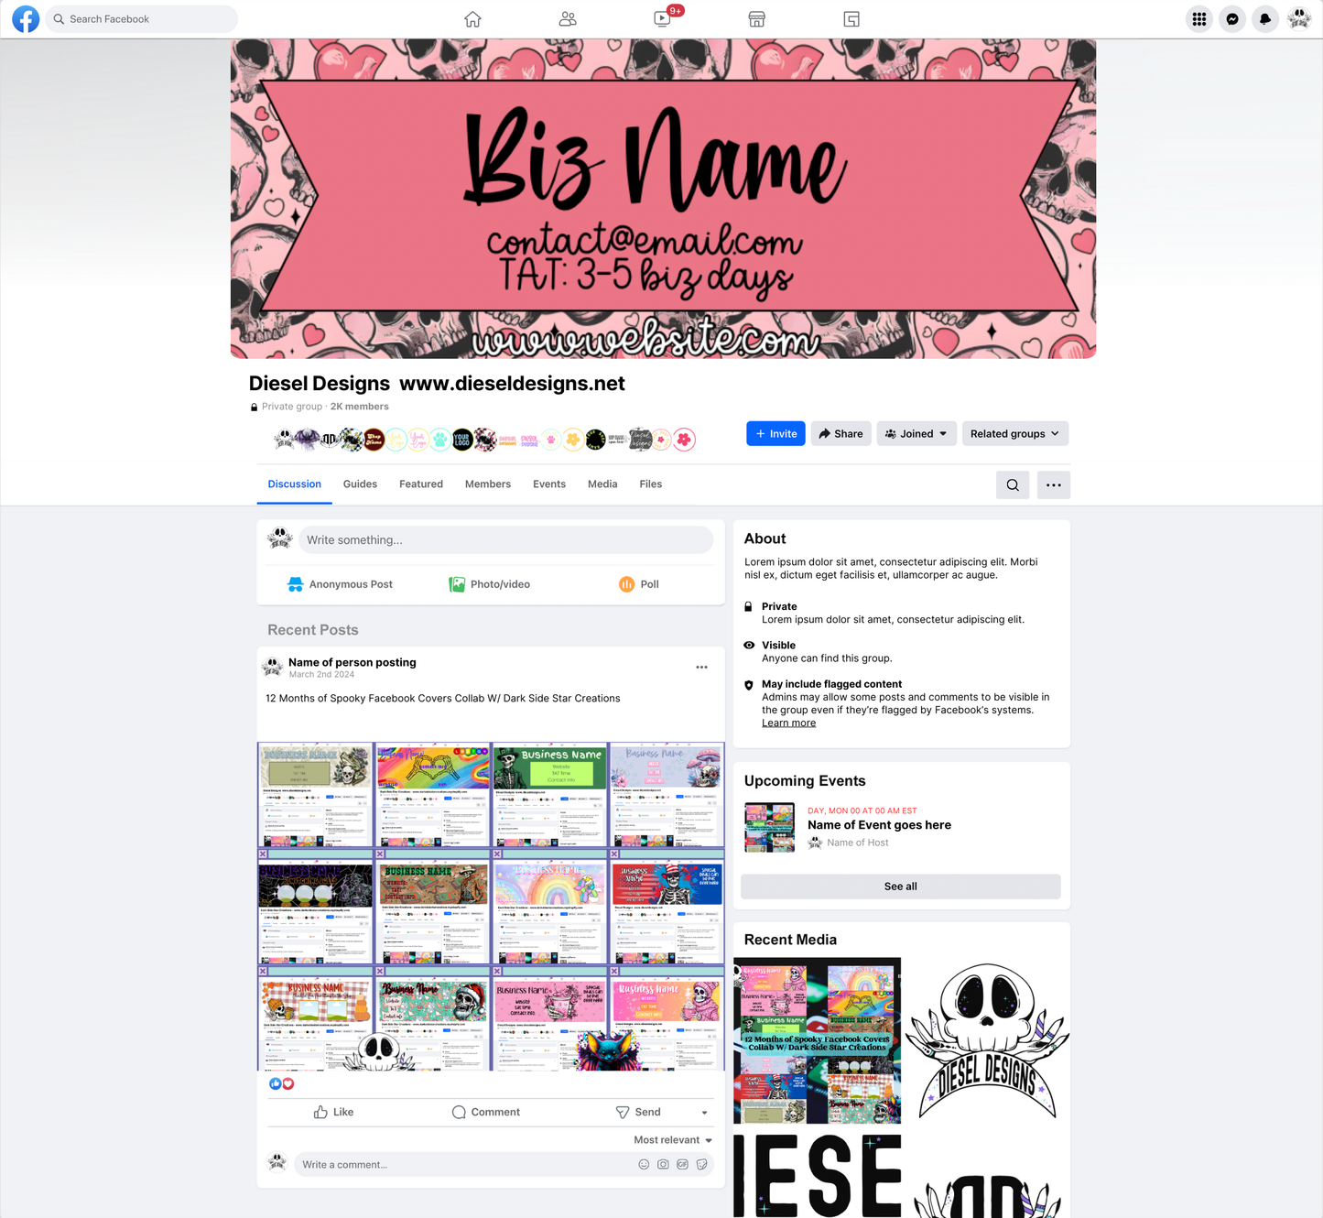Start an Anonymous Post
The width and height of the screenshot is (1323, 1218).
(340, 584)
